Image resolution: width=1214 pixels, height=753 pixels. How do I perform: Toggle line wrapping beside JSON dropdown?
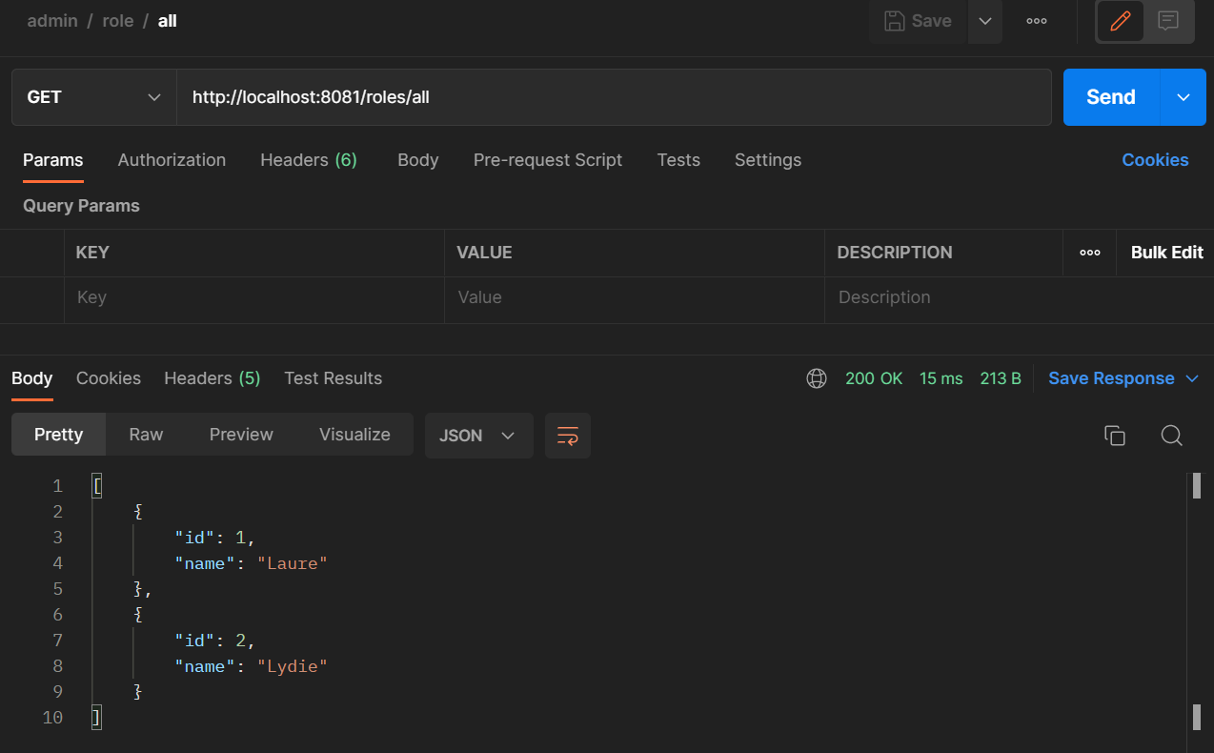(x=567, y=435)
